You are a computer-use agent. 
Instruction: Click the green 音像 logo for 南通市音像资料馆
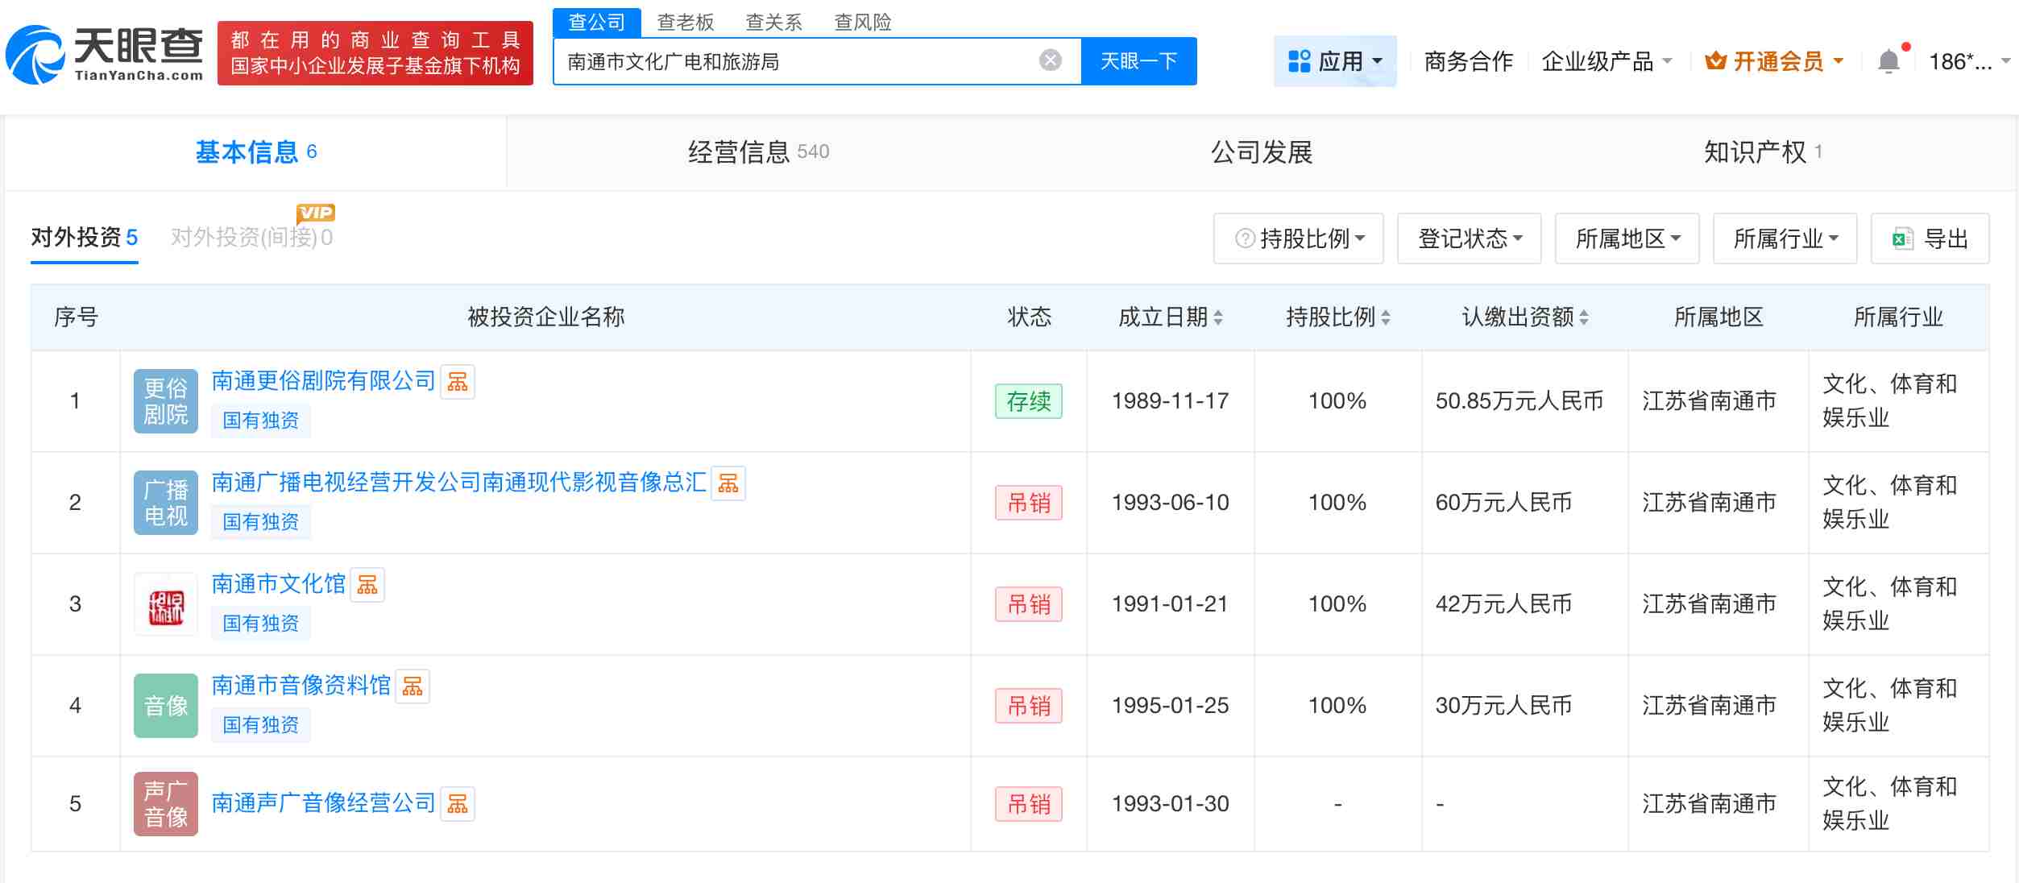165,706
